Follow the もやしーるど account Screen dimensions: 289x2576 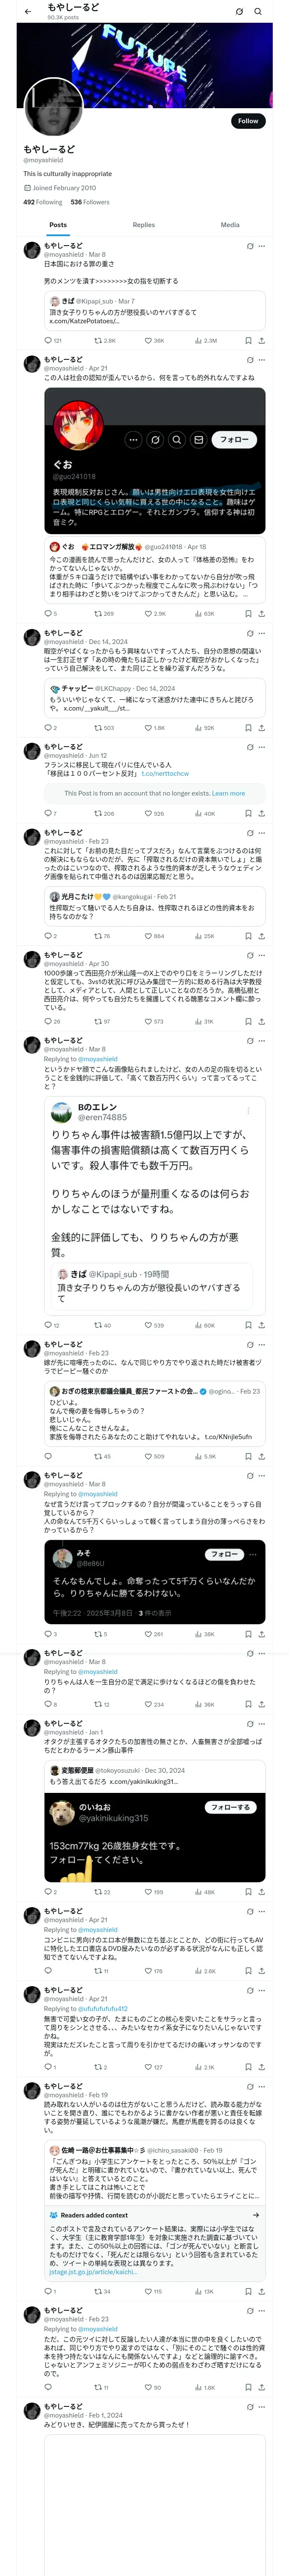(247, 121)
